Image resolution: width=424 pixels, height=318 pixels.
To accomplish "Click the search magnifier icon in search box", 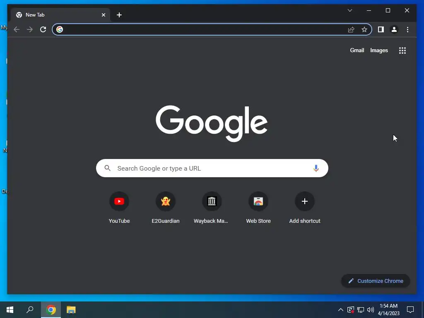I will pos(107,168).
